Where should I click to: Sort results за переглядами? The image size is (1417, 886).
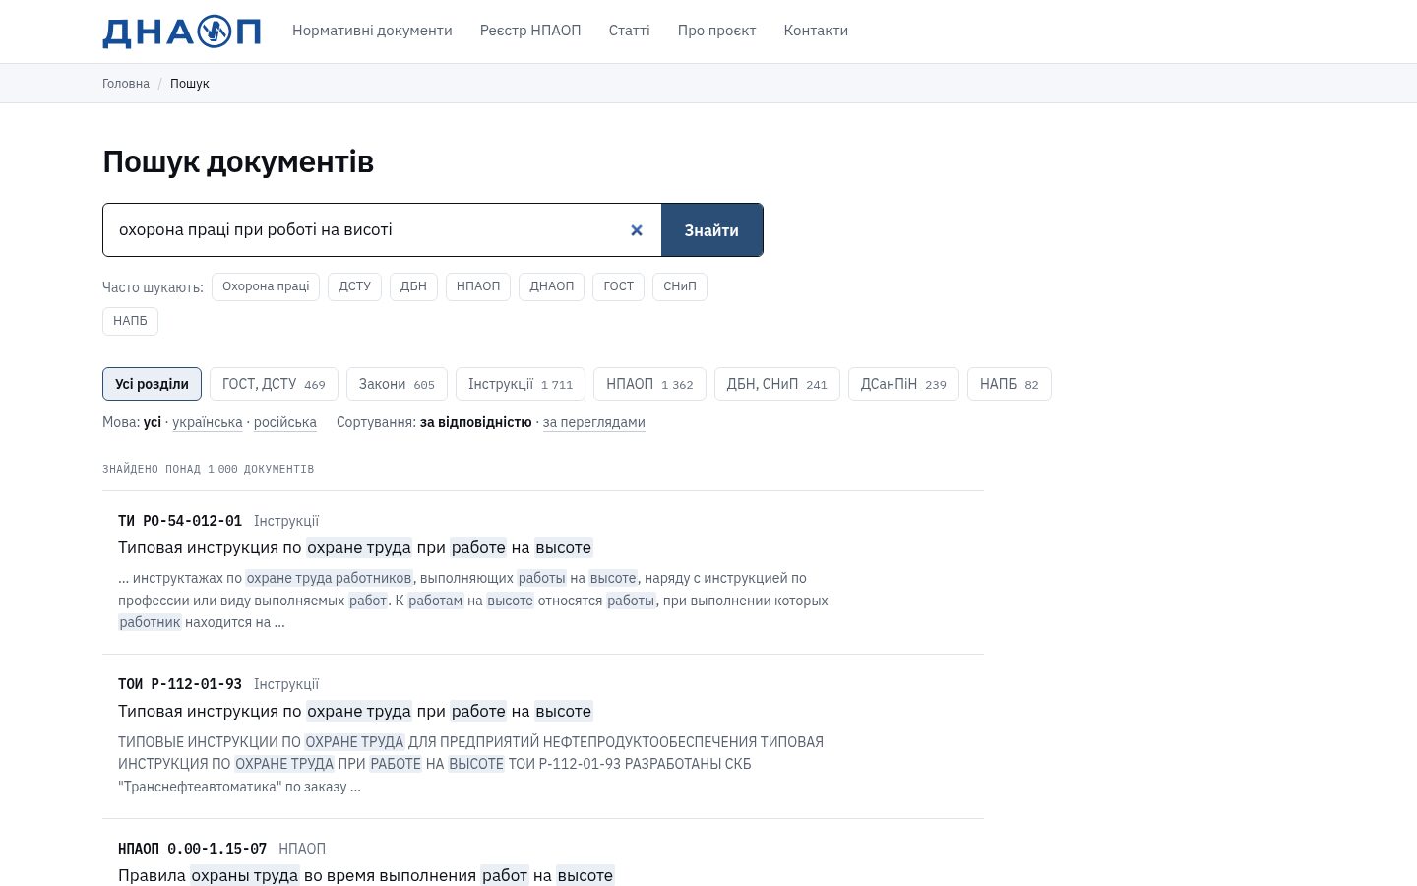594,422
